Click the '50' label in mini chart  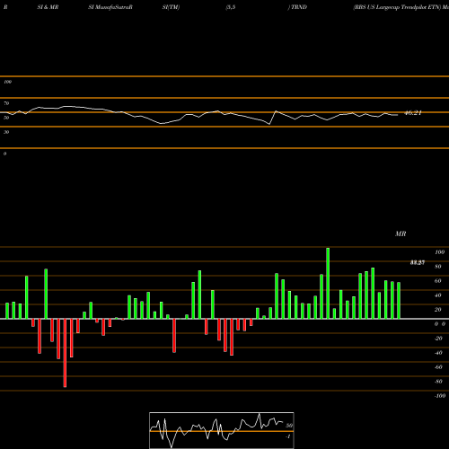[289, 426]
